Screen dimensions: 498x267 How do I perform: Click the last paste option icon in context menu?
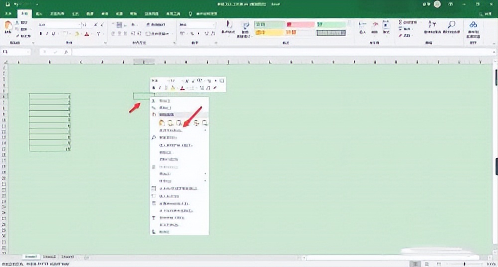click(x=205, y=123)
